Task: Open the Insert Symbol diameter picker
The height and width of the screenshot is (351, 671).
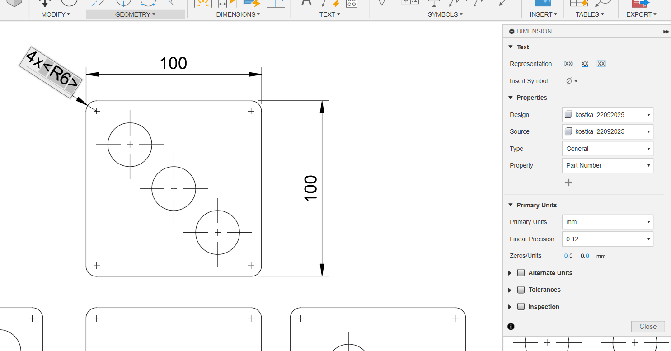Action: click(572, 81)
